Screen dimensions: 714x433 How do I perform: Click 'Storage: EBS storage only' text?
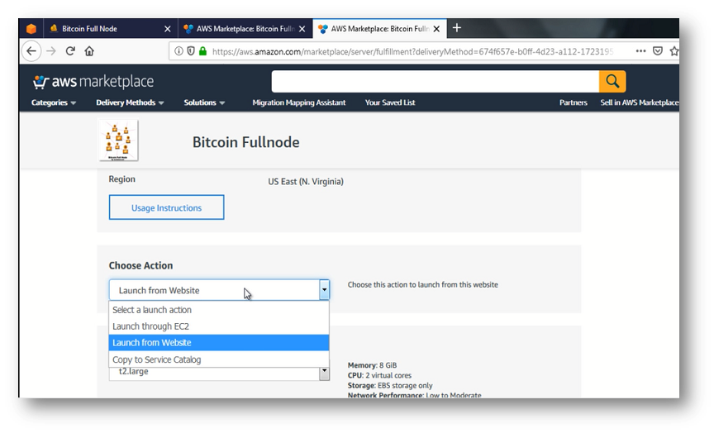pyautogui.click(x=390, y=385)
